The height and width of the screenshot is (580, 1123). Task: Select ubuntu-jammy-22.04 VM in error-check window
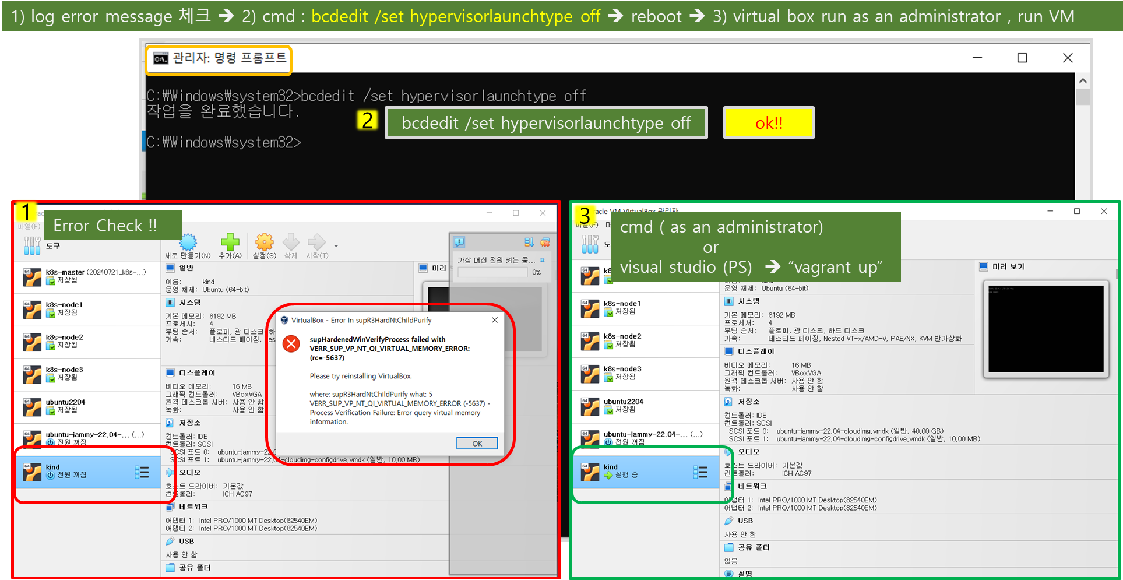[x=87, y=438]
